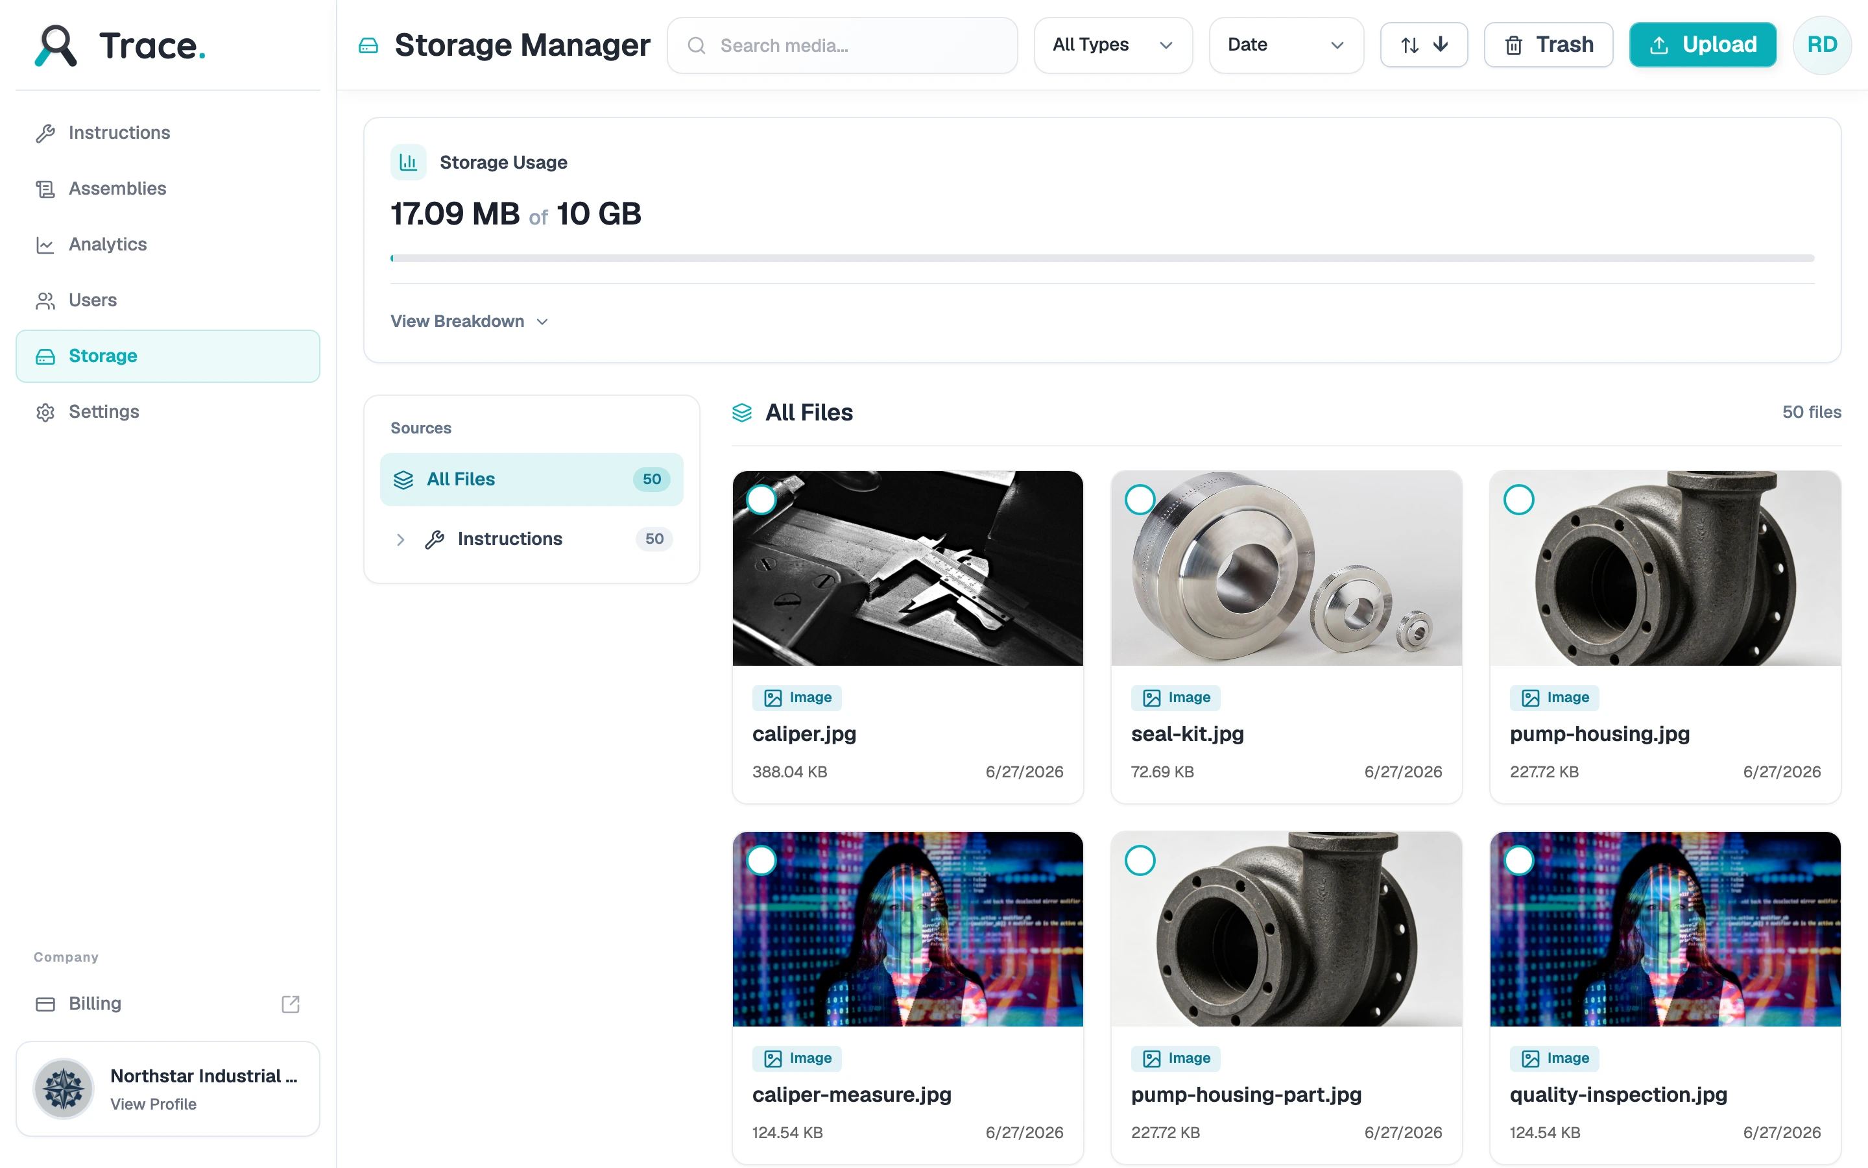Select the seal-kit.jpg checkbox circle
The image size is (1868, 1168).
tap(1140, 500)
